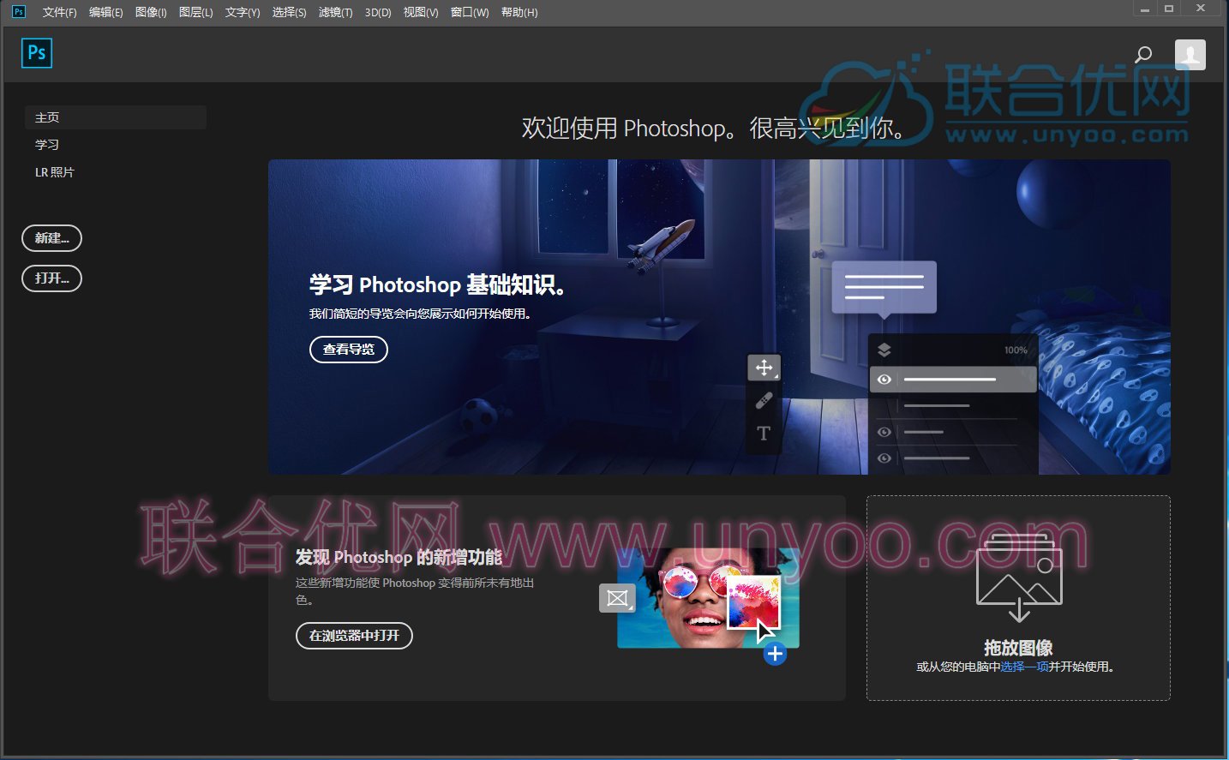Click the sunglasses face thumbnail image
Viewport: 1229px width, 760px height.
coord(708,598)
